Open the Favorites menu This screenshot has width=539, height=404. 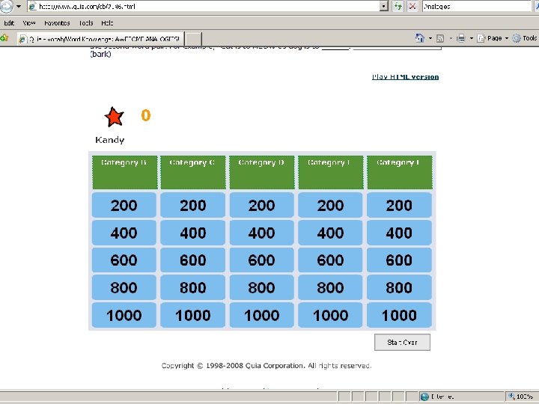tap(57, 23)
